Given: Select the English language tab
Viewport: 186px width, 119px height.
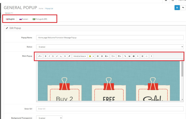Looking at the screenshot, I should click(10, 19).
